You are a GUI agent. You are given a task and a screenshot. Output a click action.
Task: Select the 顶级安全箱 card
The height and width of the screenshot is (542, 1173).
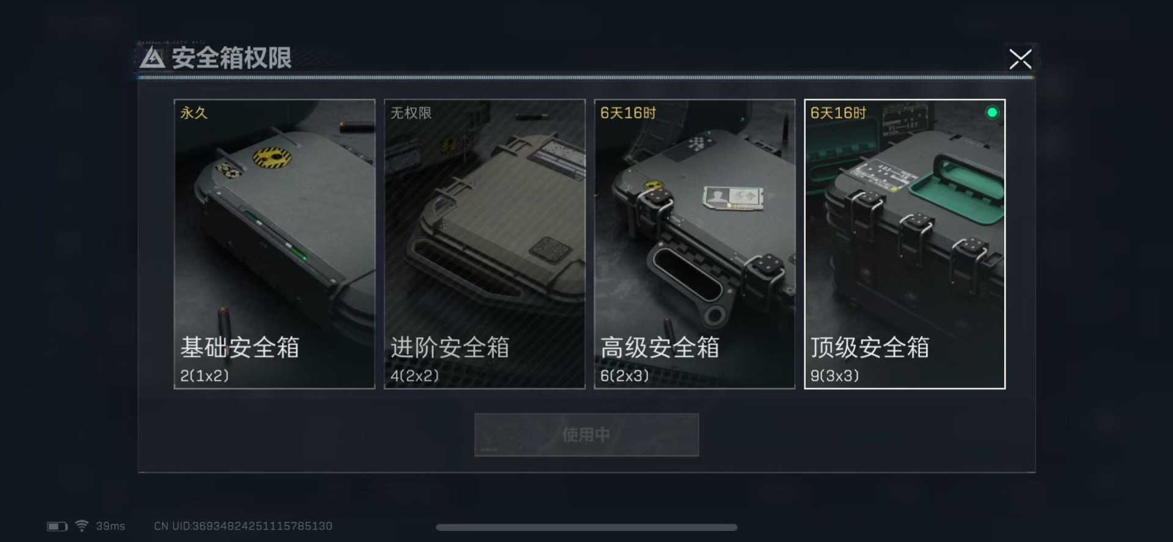click(905, 244)
